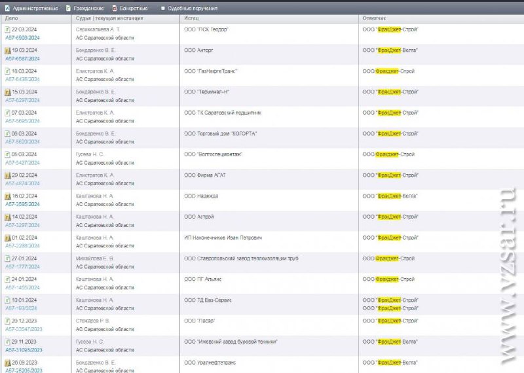
Task: Open case number link under 05.03.2024
Action: coord(22,163)
